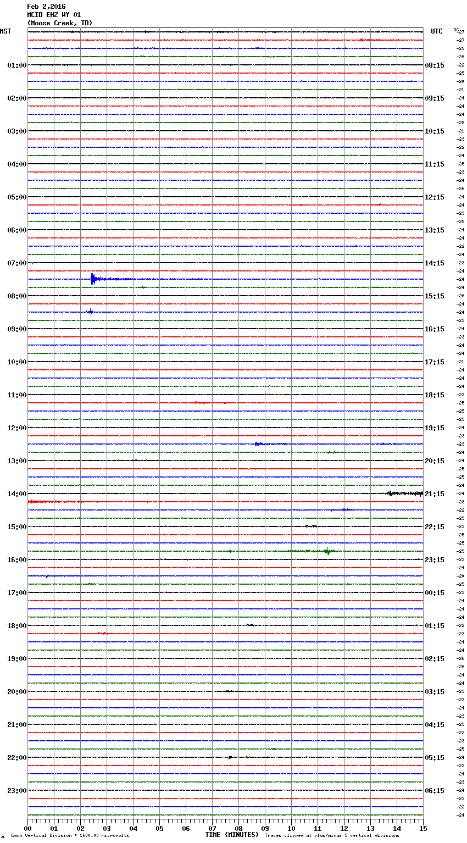Click the 17:00 MST time label
This screenshot has width=467, height=843.
tap(17, 593)
